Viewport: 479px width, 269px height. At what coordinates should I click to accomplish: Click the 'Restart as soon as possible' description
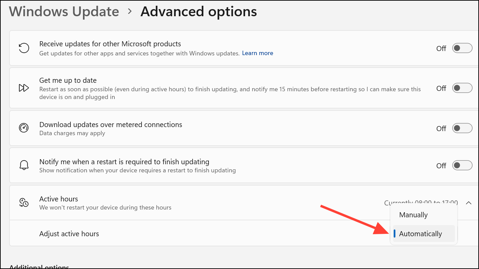pyautogui.click(x=230, y=93)
